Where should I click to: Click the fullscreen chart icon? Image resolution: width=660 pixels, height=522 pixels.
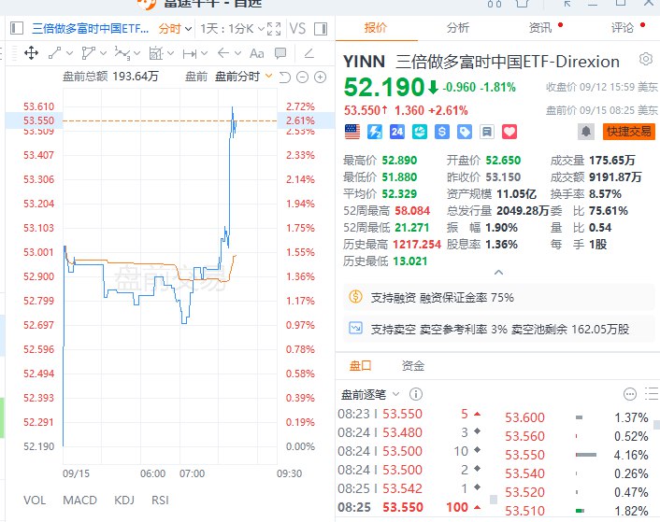coord(274,29)
